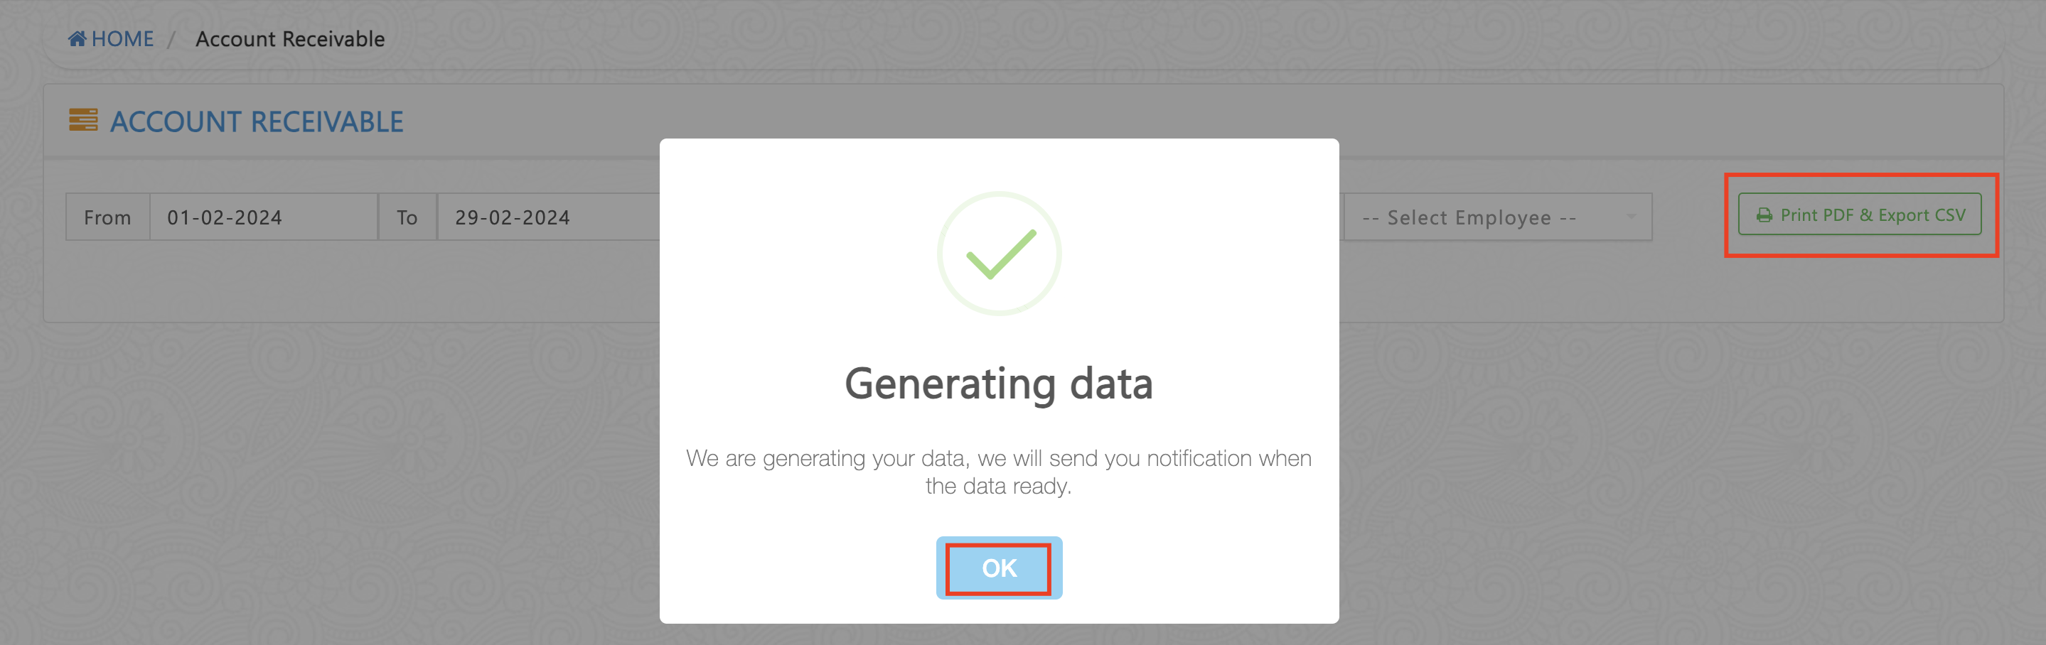This screenshot has height=645, width=2046.
Task: Select the Account Receivable breadcrumb item
Action: [290, 39]
